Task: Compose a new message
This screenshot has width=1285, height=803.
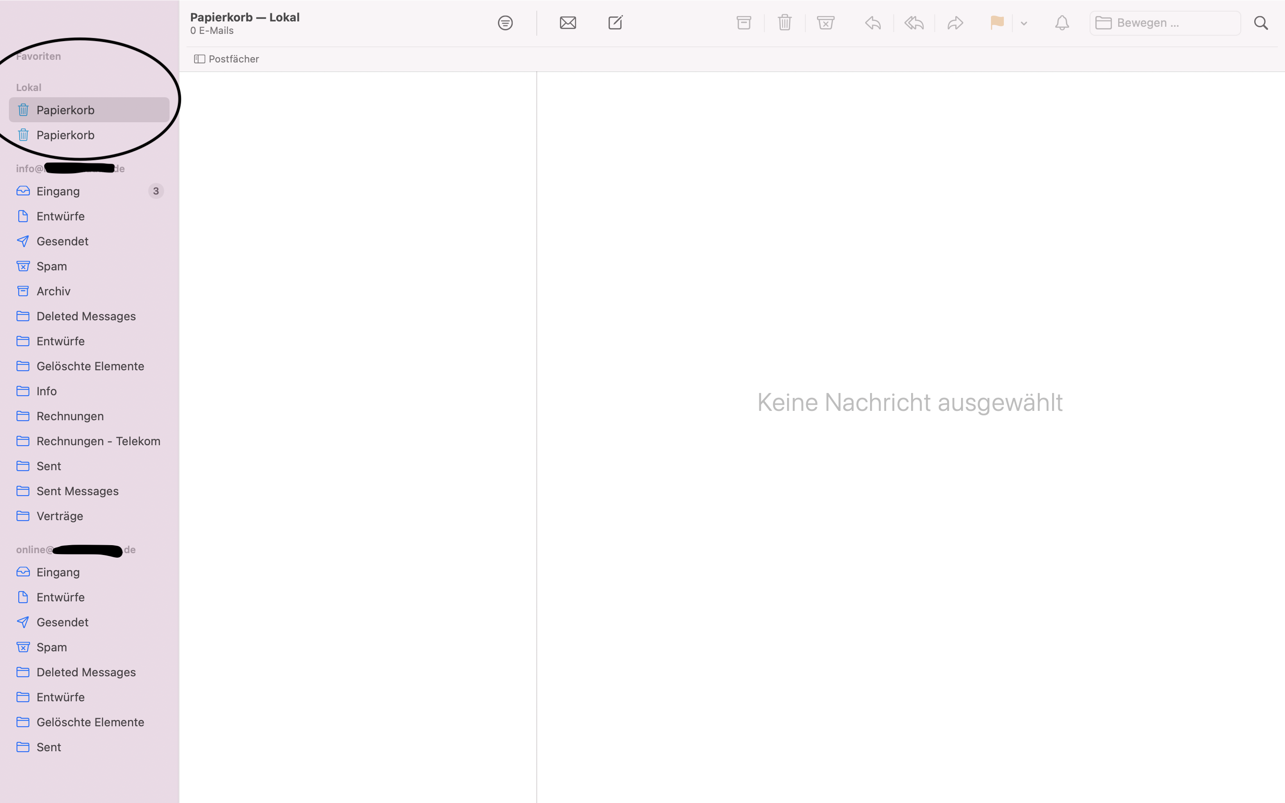Action: (x=615, y=23)
